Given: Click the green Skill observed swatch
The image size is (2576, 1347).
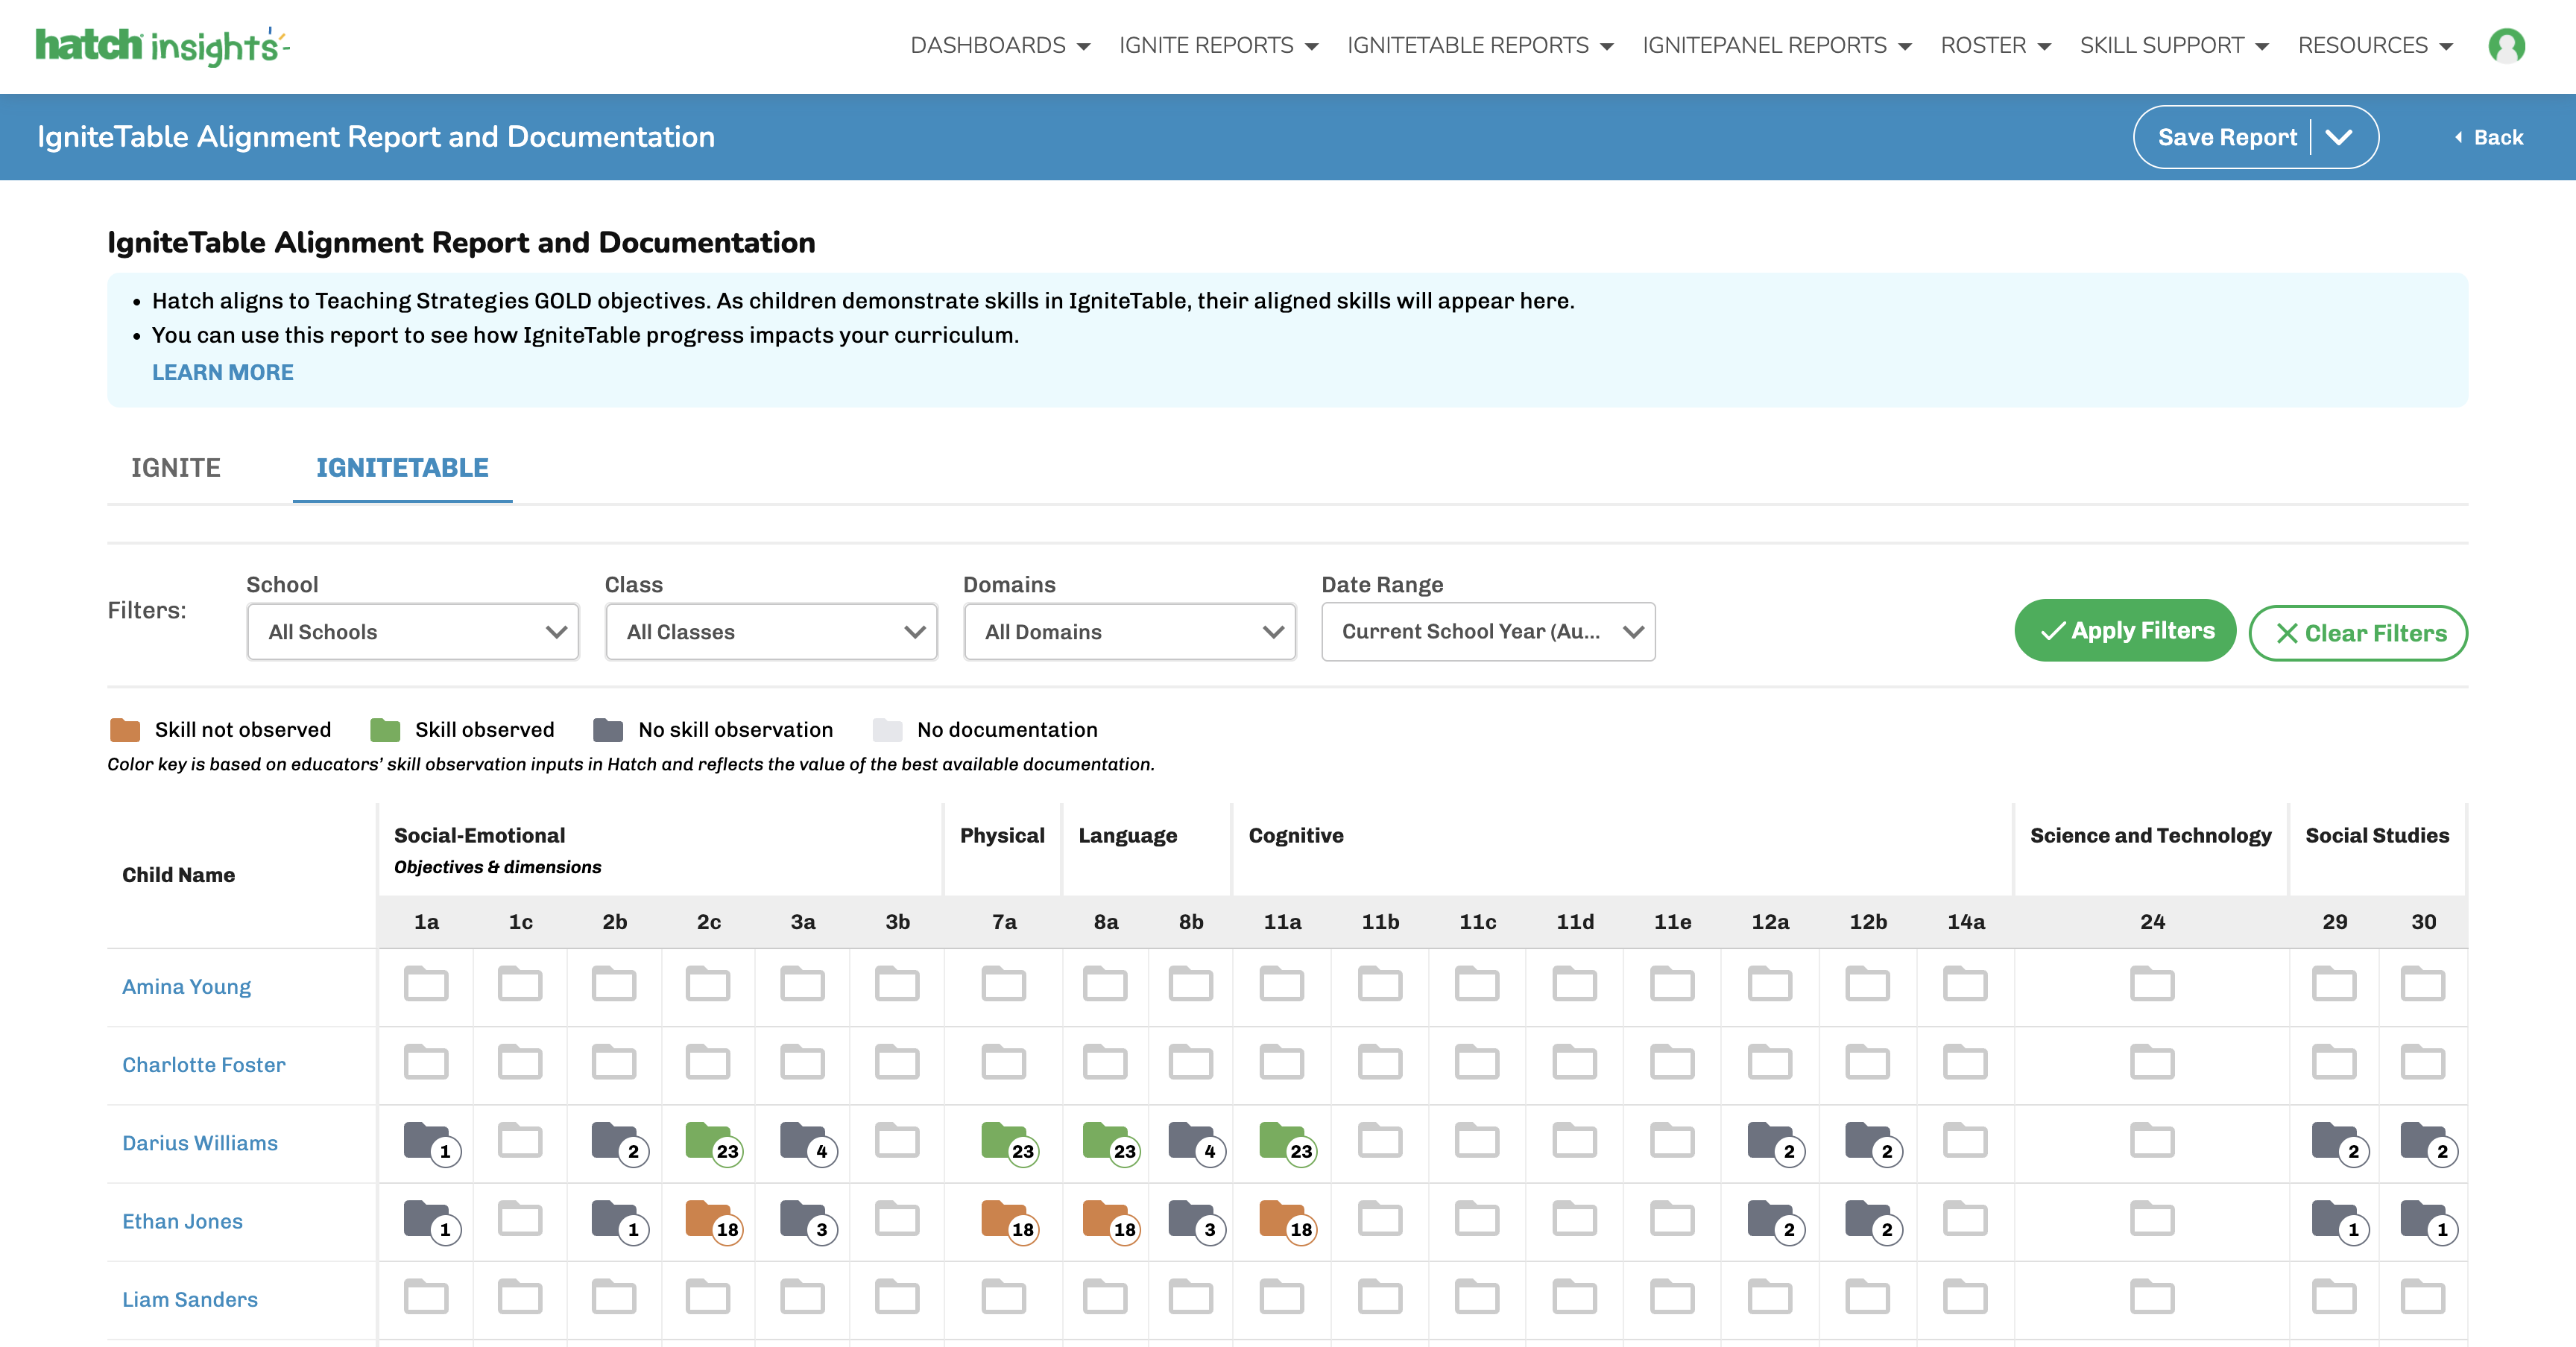Looking at the screenshot, I should [385, 729].
